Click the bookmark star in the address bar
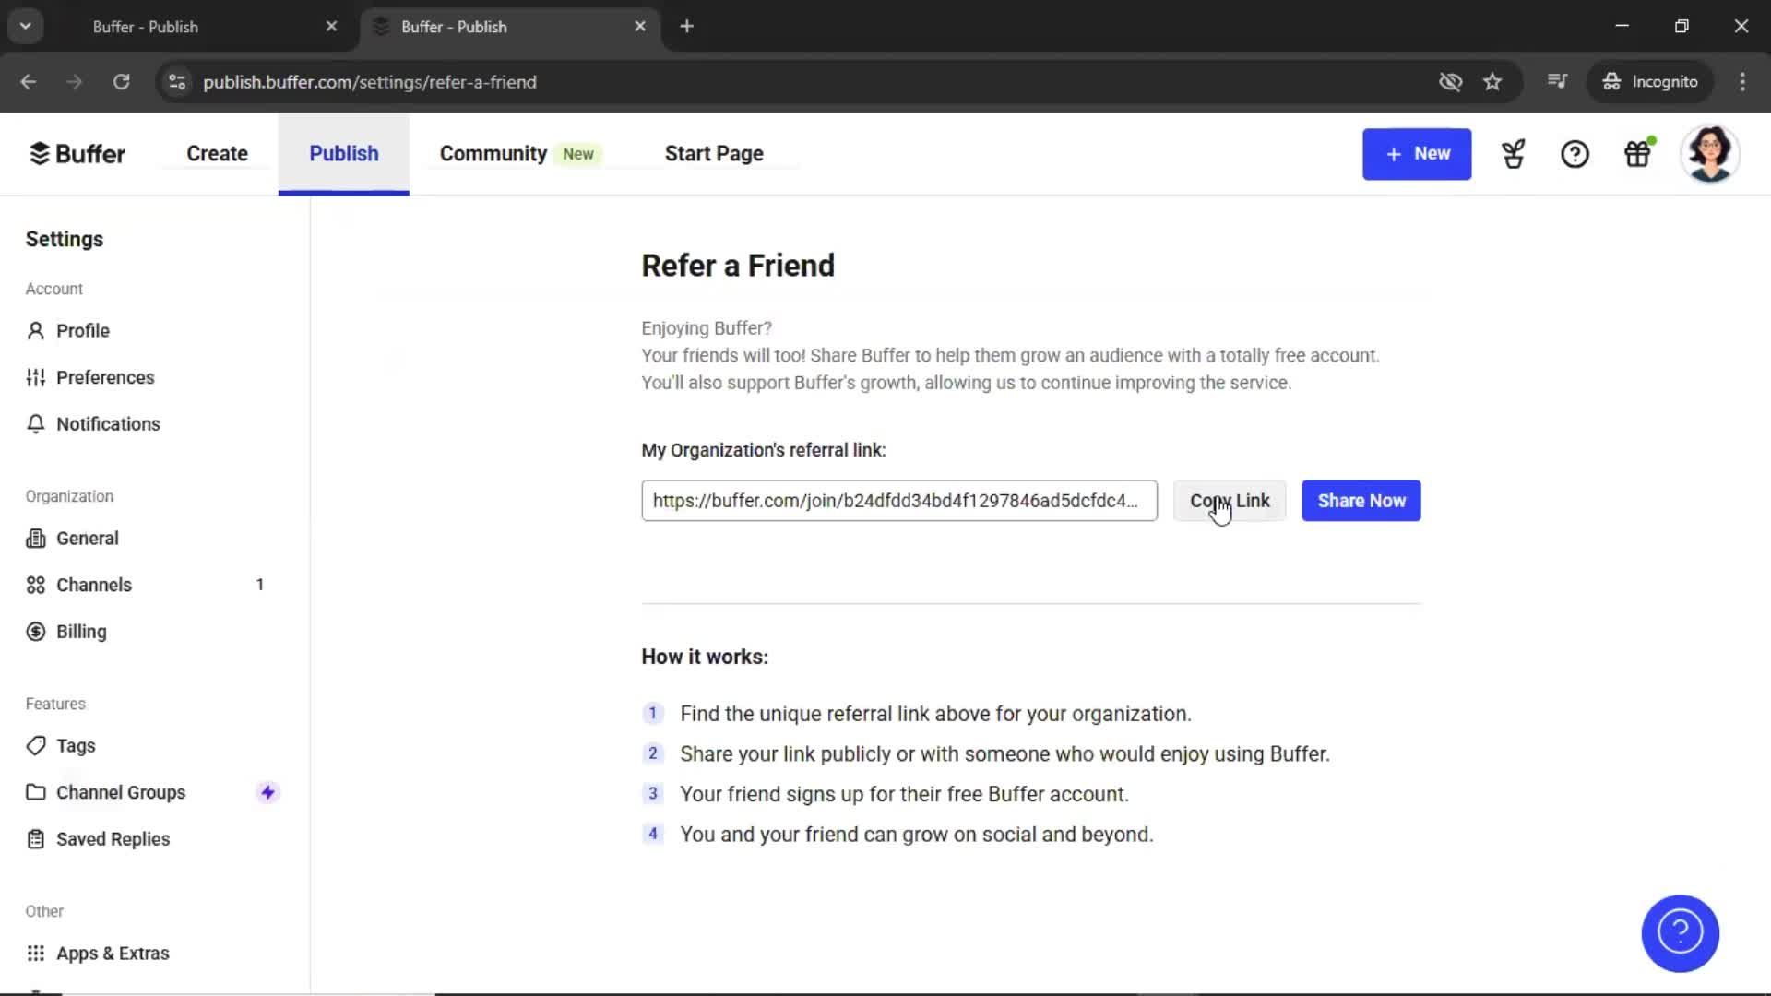Viewport: 1771px width, 996px height. tap(1492, 82)
